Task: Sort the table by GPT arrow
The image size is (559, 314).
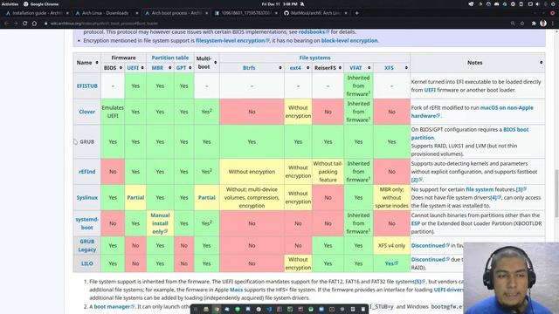Action: click(190, 68)
